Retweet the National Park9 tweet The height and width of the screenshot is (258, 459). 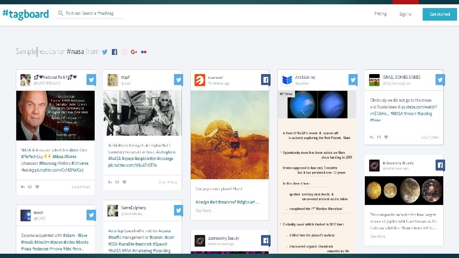click(30, 187)
